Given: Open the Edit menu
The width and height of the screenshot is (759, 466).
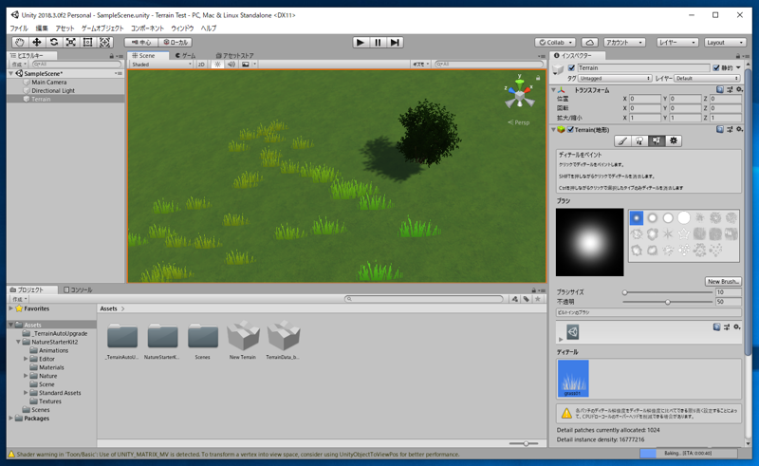Looking at the screenshot, I should (42, 28).
